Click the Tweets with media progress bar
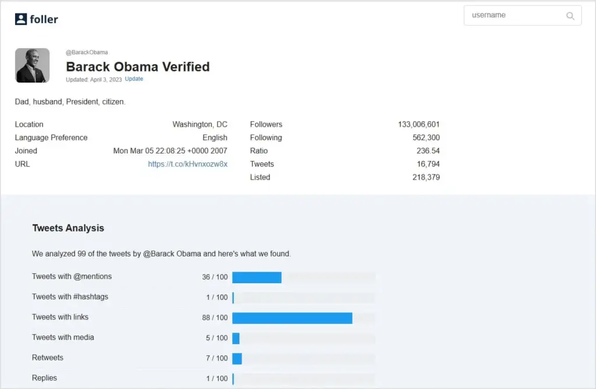This screenshot has height=389, width=596. [x=304, y=338]
